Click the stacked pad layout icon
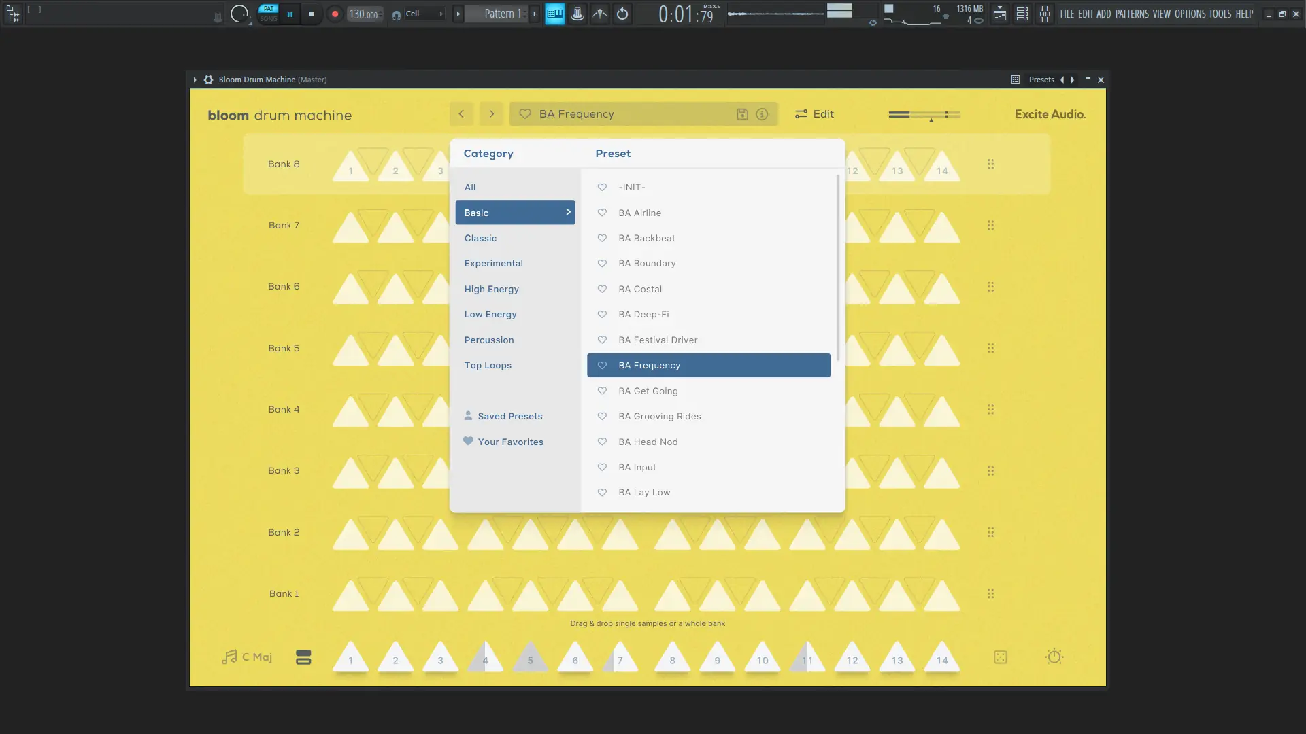Image resolution: width=1306 pixels, height=734 pixels. [x=303, y=657]
